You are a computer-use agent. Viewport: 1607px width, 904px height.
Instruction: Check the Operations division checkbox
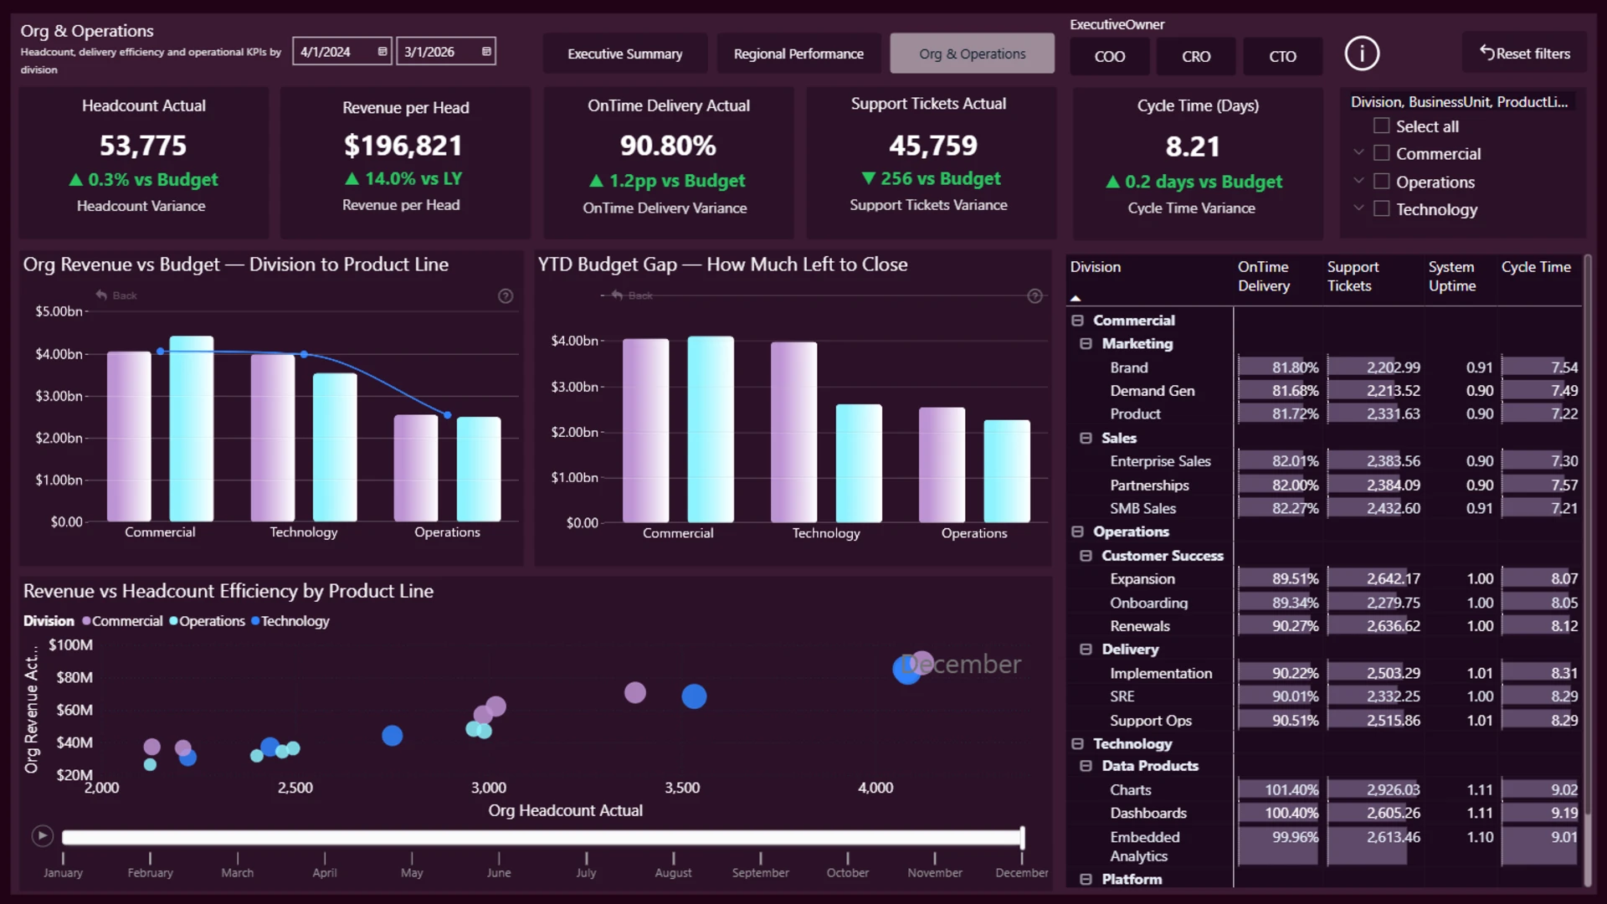[1382, 182]
